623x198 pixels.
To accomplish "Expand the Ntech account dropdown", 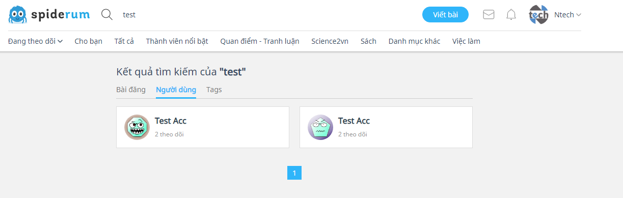I will (x=567, y=15).
